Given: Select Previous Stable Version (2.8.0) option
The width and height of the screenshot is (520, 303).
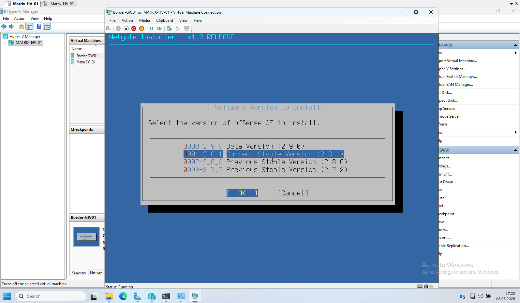Looking at the screenshot, I should [265, 162].
